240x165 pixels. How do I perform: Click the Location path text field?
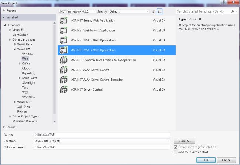[100, 141]
